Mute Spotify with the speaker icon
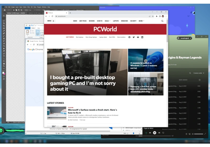 coord(193,134)
